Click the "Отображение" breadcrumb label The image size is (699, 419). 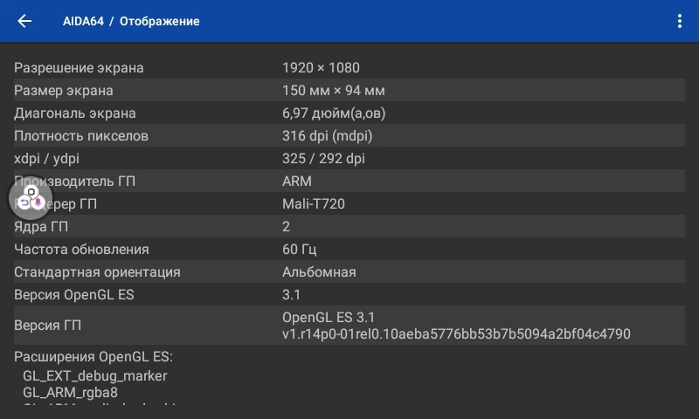coord(159,21)
